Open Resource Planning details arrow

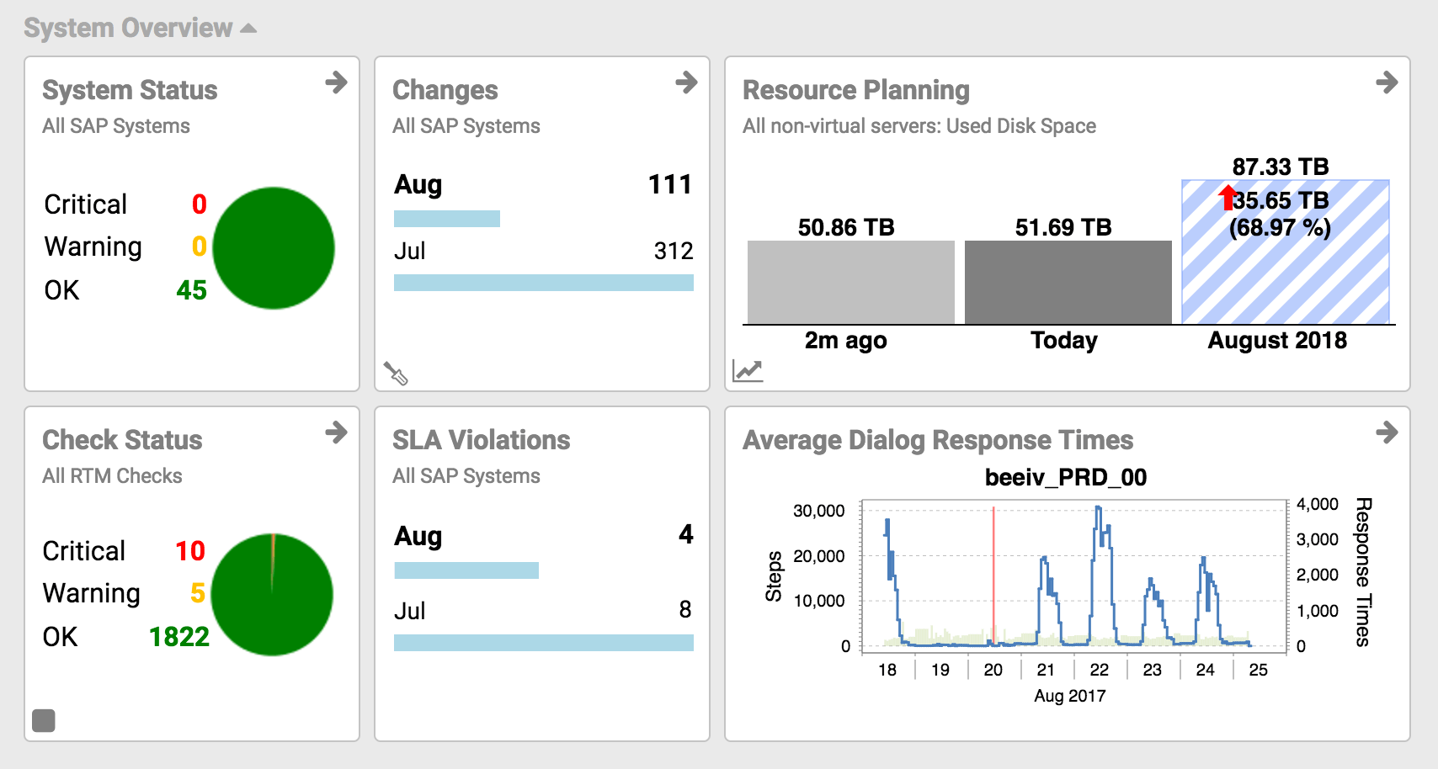point(1386,82)
